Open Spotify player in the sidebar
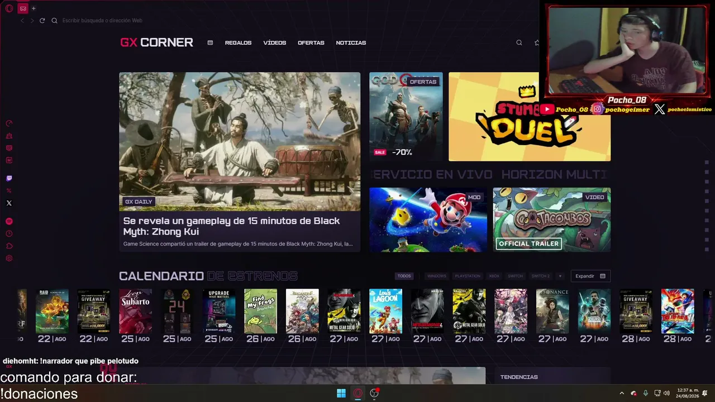The height and width of the screenshot is (402, 715). point(9,222)
